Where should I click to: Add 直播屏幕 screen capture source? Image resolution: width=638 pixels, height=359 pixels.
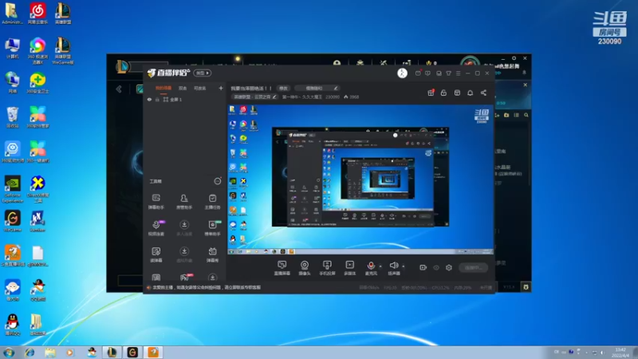click(x=282, y=268)
